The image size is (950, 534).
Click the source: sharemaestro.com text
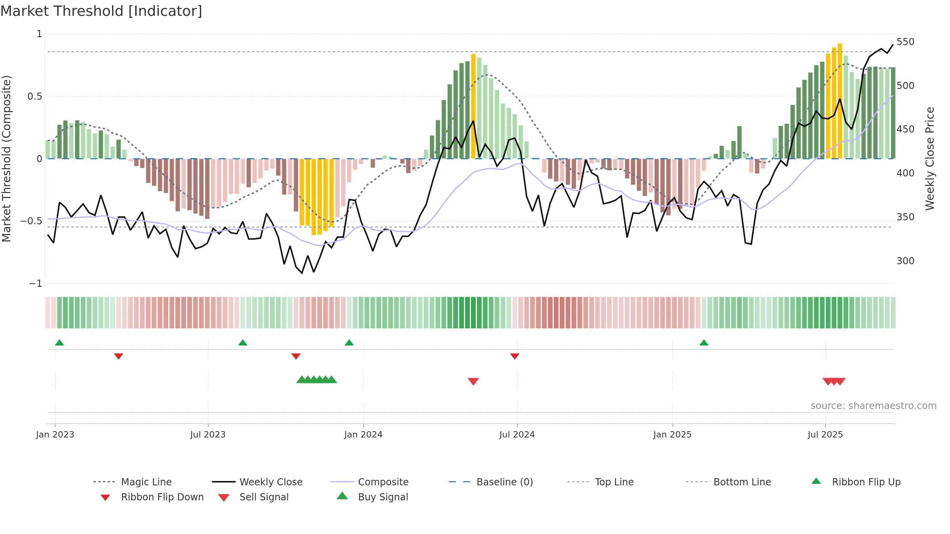click(874, 405)
